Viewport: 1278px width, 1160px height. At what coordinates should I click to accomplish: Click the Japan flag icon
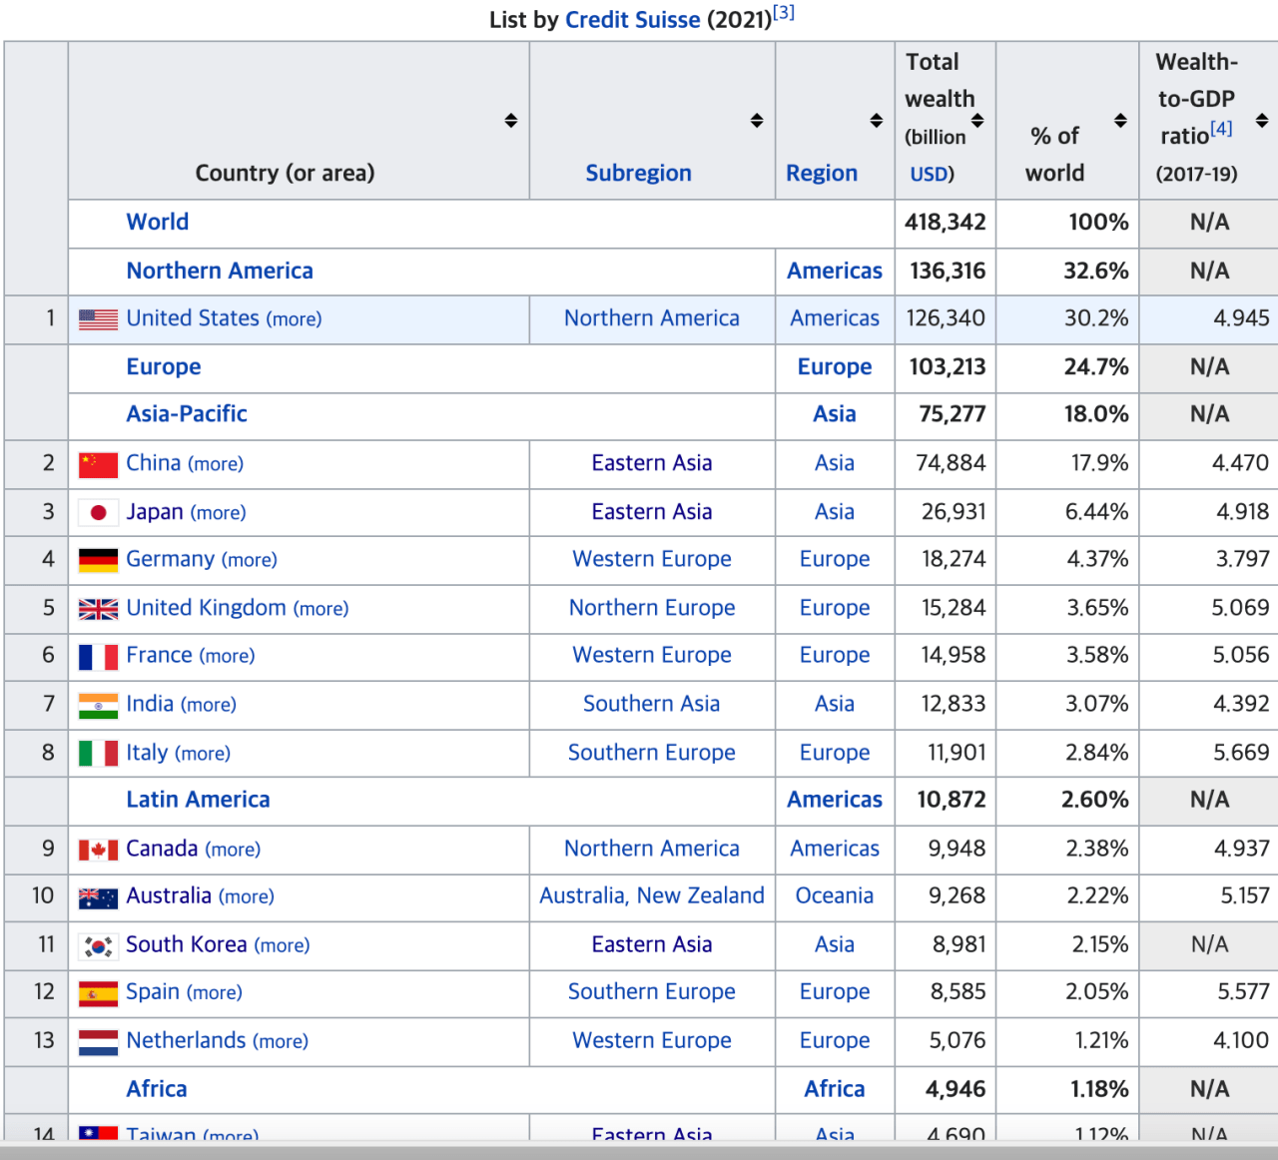click(98, 513)
